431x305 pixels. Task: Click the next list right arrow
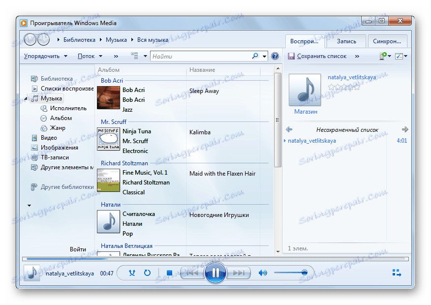(405, 129)
